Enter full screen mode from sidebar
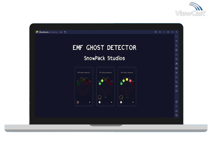 (177, 37)
